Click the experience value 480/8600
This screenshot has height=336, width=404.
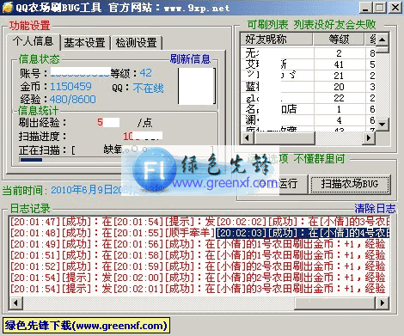73,100
